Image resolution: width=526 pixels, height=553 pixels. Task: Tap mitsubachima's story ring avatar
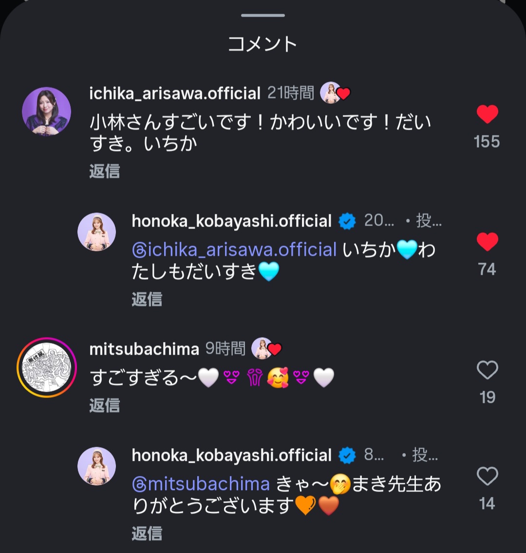tap(47, 367)
